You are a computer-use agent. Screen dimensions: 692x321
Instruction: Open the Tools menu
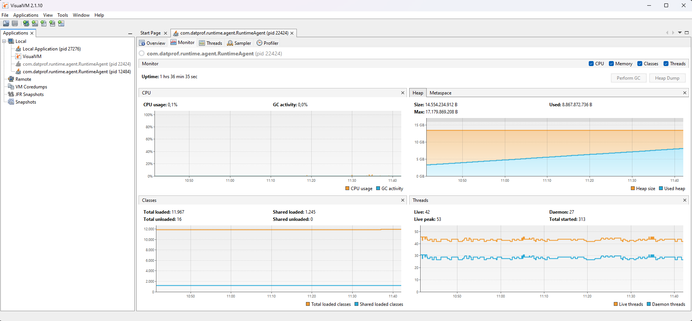point(63,15)
